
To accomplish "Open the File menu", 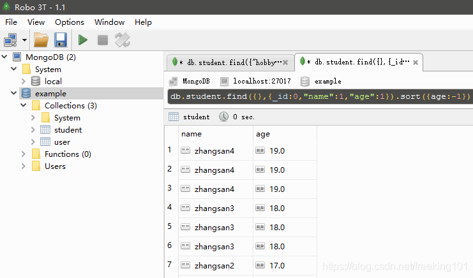I will click(11, 22).
